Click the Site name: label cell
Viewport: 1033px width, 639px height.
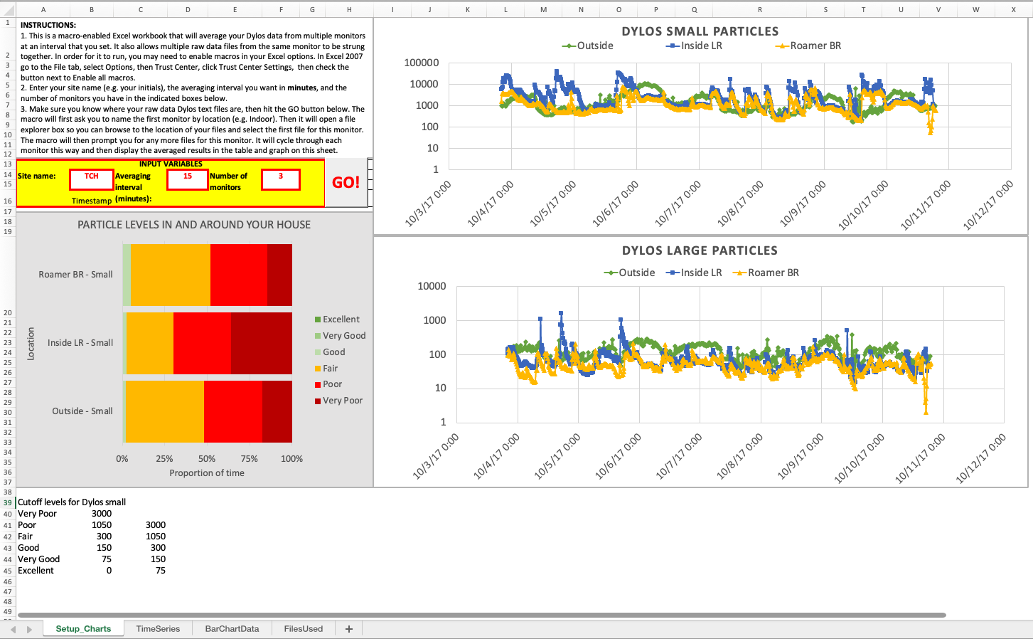tap(36, 176)
